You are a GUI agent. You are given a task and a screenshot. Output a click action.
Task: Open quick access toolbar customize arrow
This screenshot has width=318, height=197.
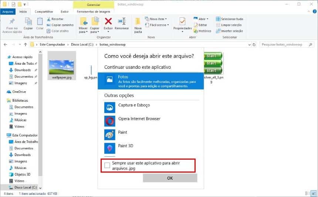coord(24,4)
